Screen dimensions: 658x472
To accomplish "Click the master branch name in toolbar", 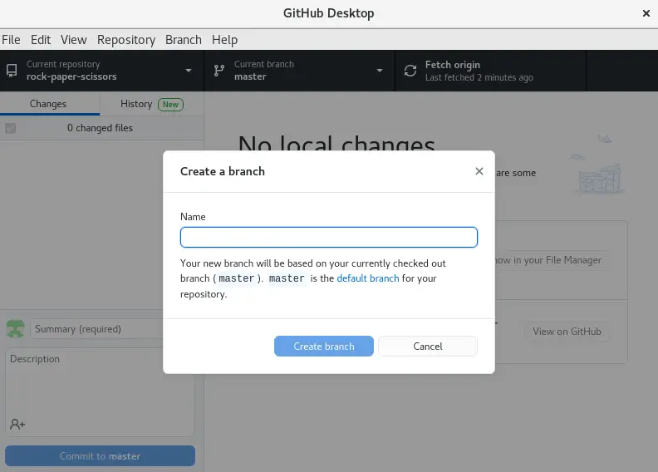I will [x=250, y=76].
